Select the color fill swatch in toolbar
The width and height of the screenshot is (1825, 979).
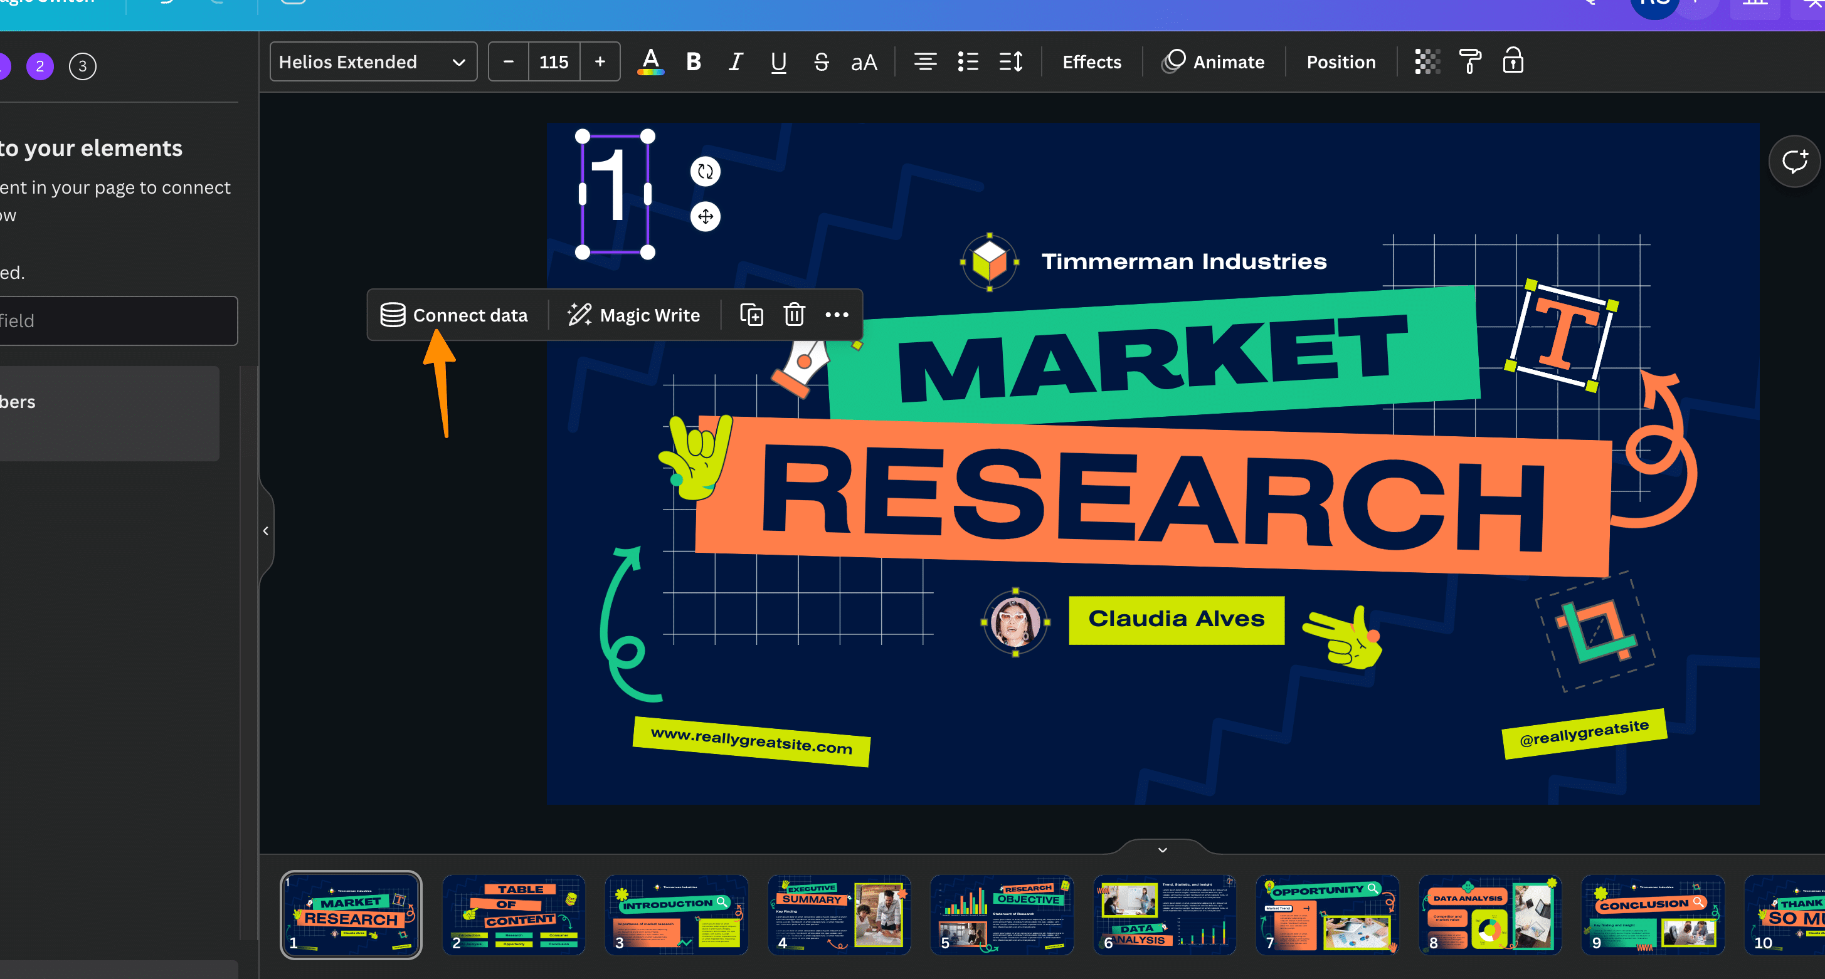pos(648,61)
